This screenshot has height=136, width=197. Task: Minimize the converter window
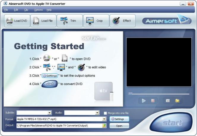(x=183, y=4)
